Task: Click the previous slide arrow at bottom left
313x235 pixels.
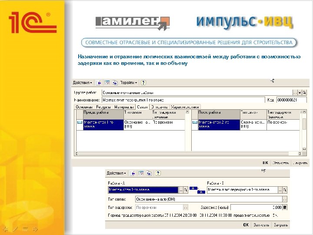Action: (5, 229)
